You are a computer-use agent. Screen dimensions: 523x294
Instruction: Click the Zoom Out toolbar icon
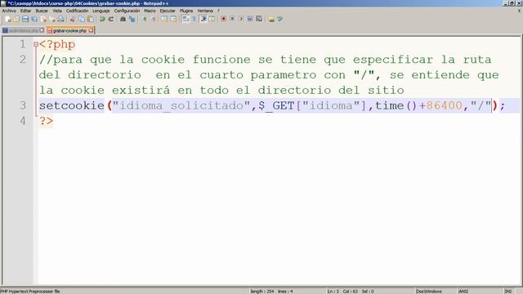[154, 20]
